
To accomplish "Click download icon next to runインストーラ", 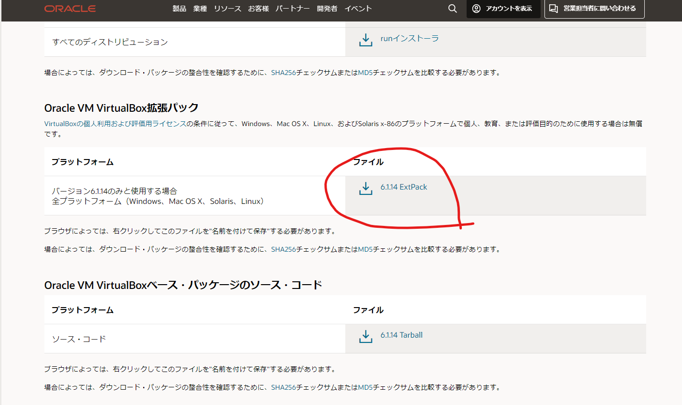I will (x=366, y=40).
